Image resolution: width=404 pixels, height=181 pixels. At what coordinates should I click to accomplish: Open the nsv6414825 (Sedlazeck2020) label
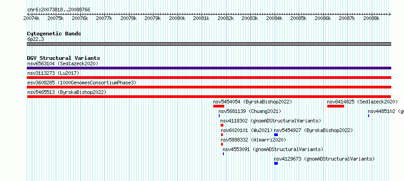[362, 102]
